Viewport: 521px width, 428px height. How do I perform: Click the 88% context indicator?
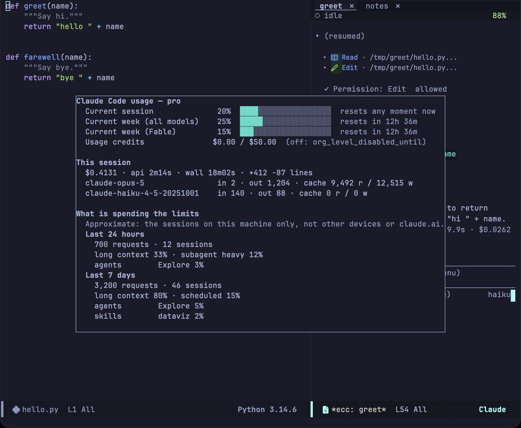tap(499, 16)
